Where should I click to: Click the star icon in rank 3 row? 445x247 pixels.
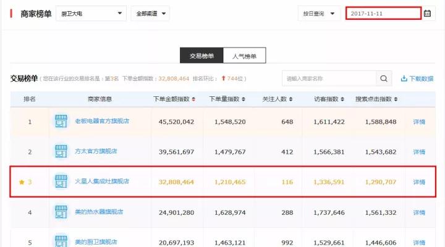coord(22,182)
